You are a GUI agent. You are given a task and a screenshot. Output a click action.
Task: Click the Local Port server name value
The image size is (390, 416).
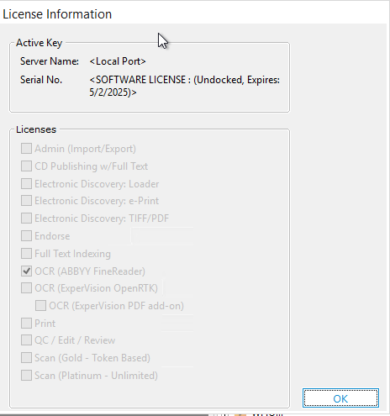[118, 61]
